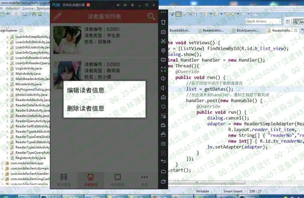Focus the Quick Access search field
This screenshot has width=304, height=198.
pyautogui.click(x=263, y=21)
